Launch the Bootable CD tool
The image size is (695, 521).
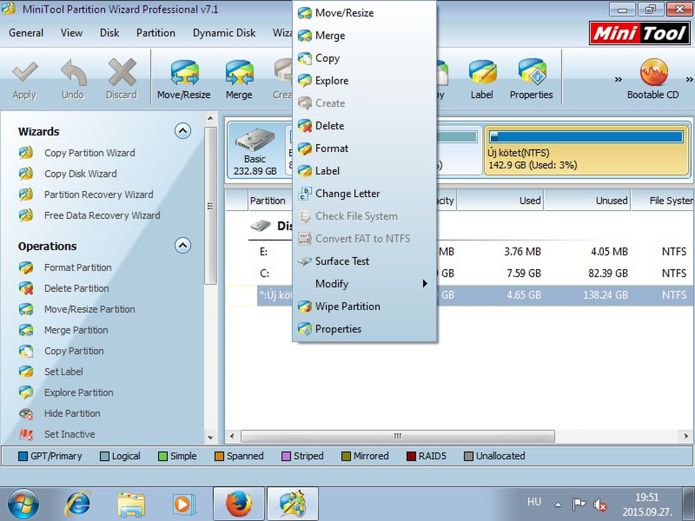[x=653, y=79]
